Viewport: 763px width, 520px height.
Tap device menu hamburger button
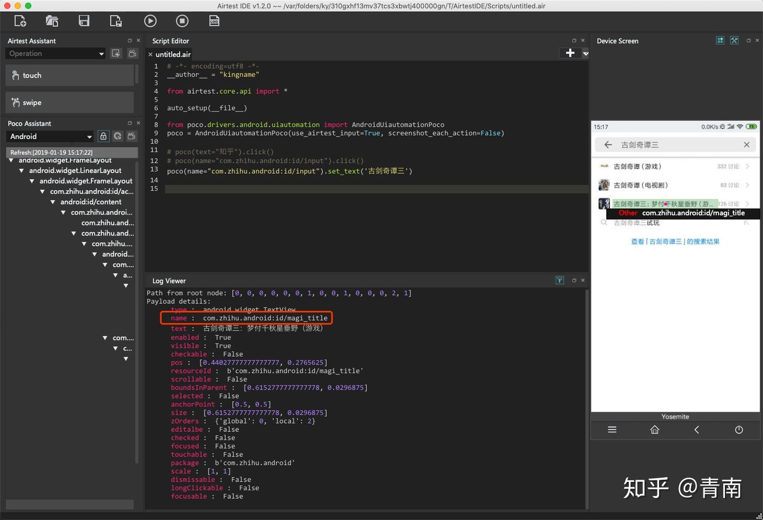pos(612,430)
